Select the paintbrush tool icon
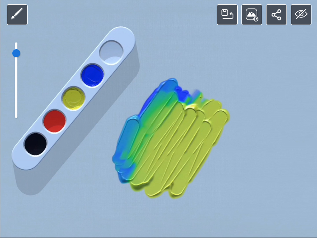 (x=17, y=15)
